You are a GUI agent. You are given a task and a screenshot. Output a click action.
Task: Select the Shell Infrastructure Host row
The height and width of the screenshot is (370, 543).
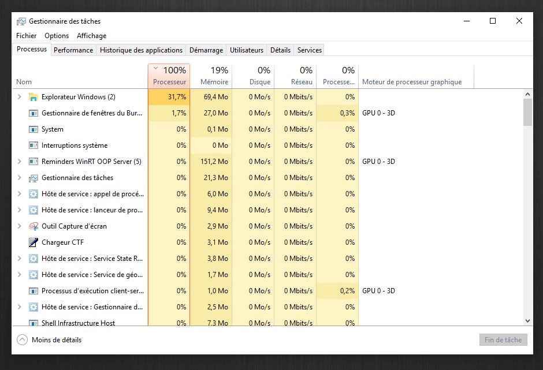(x=267, y=322)
